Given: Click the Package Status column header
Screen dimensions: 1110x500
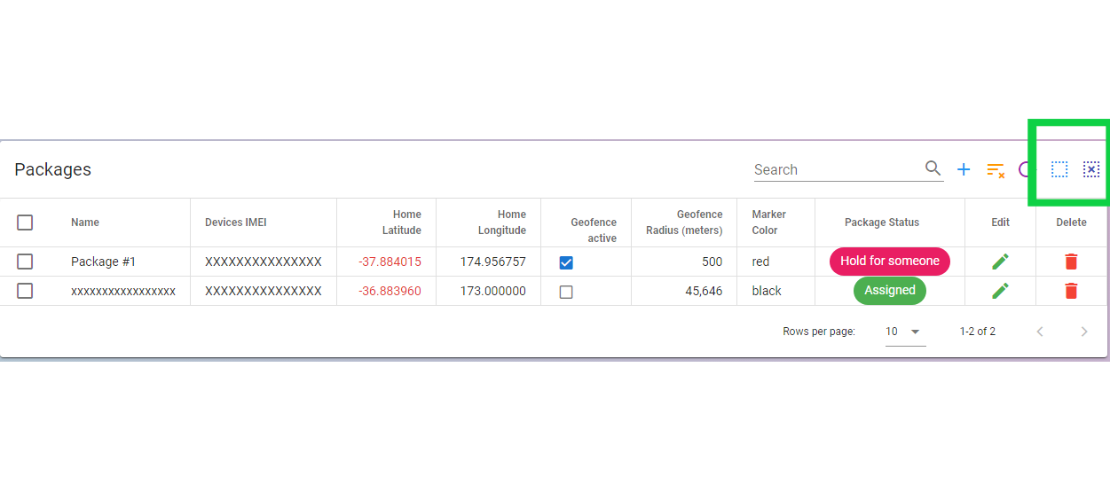Looking at the screenshot, I should (x=881, y=223).
